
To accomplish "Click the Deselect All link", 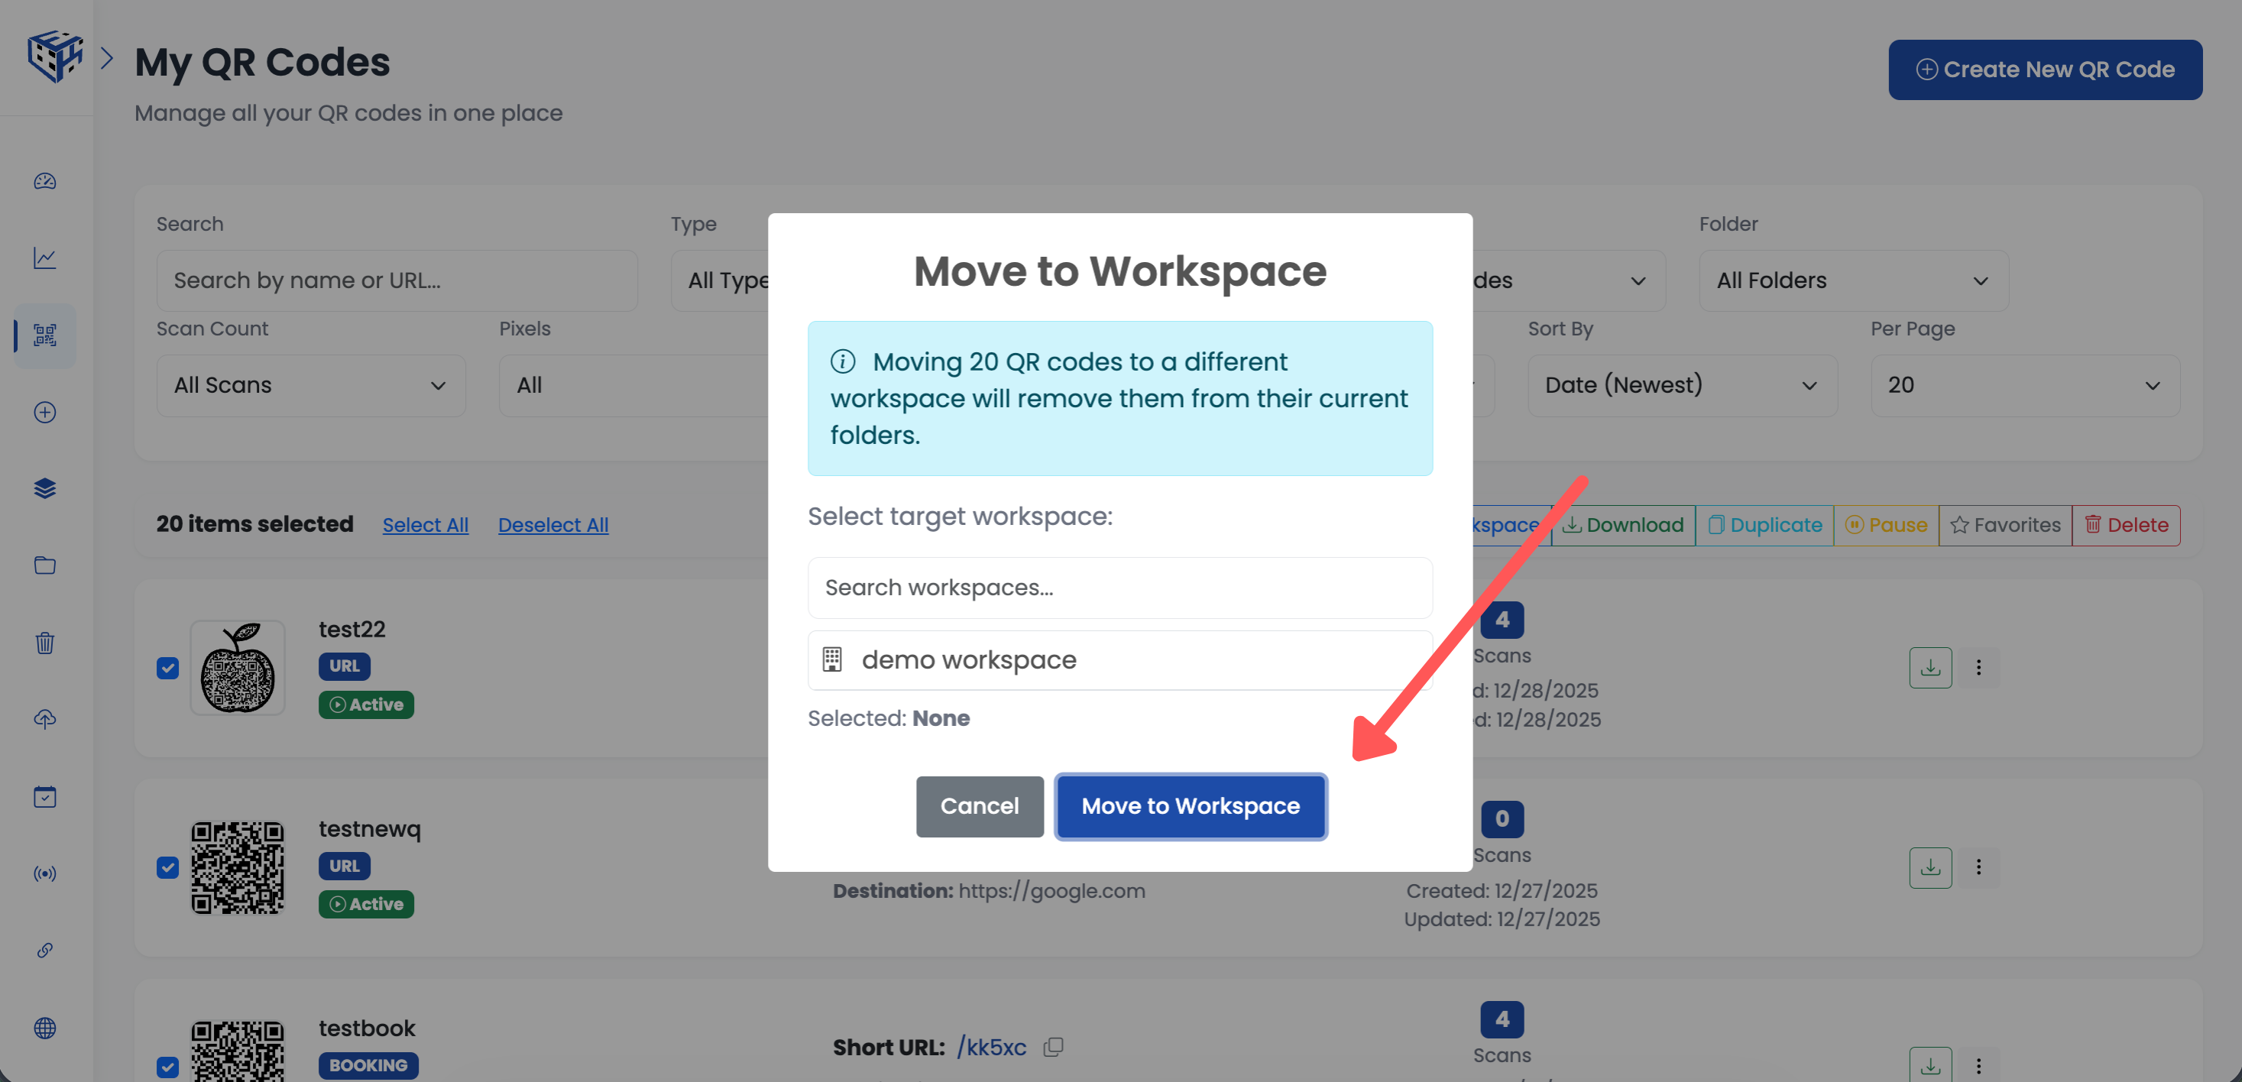I will point(552,524).
